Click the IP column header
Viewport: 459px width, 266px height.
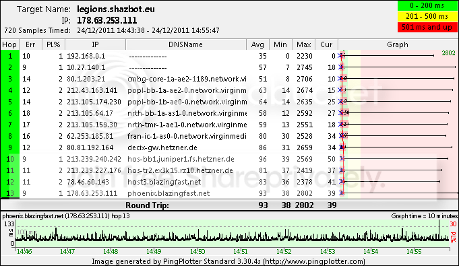96,44
